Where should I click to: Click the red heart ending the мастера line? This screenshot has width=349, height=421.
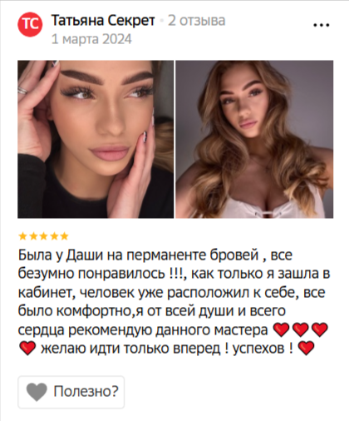tap(320, 330)
